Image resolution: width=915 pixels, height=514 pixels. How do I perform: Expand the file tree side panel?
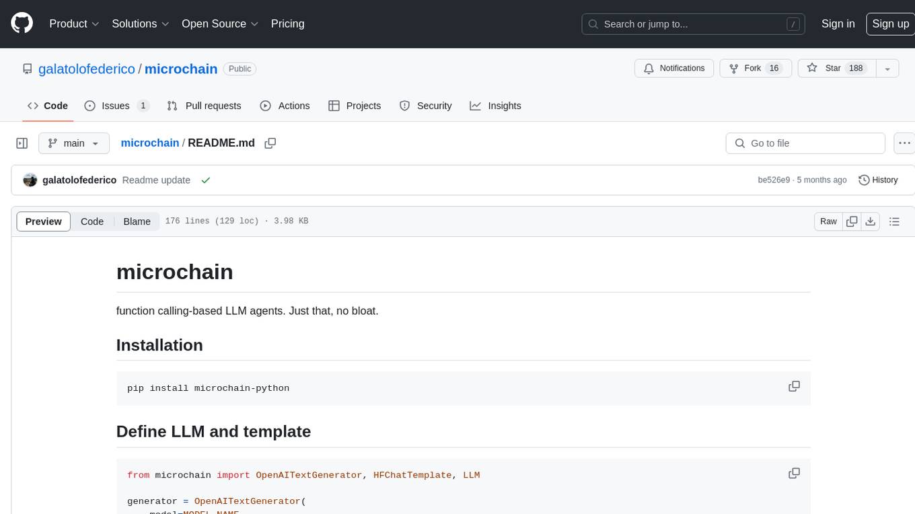coord(22,143)
